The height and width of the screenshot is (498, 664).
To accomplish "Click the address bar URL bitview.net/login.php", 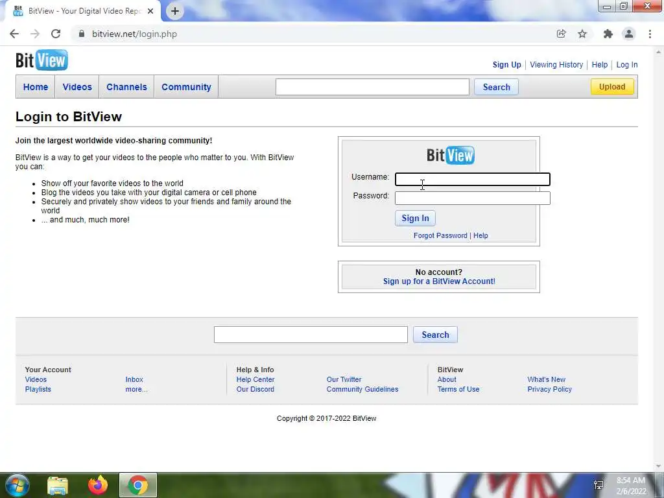I will coord(135,34).
